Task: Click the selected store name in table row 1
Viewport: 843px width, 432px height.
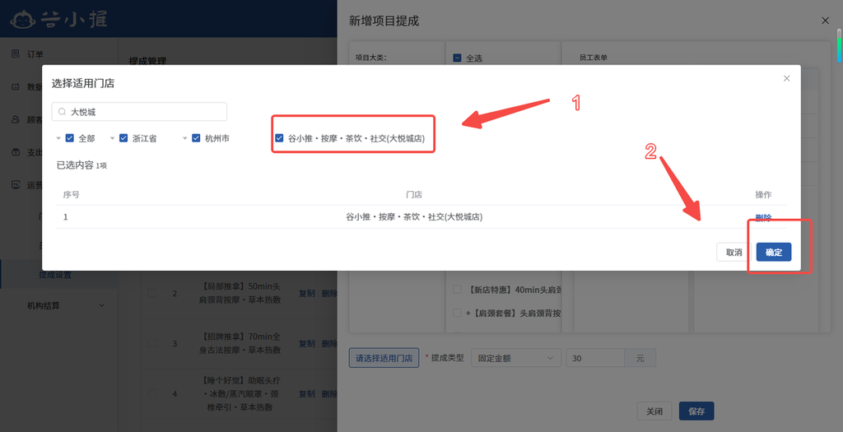Action: [414, 217]
